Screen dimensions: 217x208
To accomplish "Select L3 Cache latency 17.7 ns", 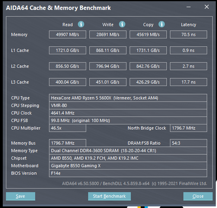I will pos(188,82).
